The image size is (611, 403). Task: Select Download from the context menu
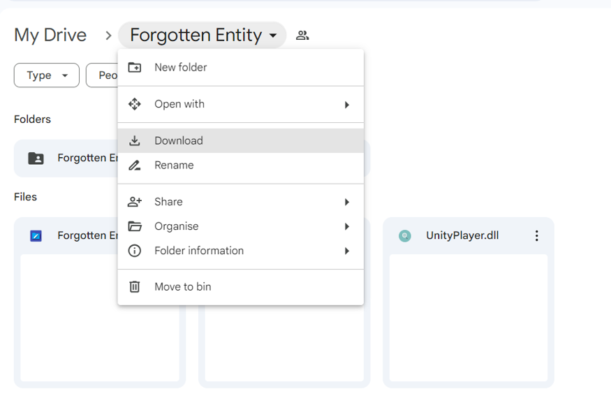click(179, 141)
